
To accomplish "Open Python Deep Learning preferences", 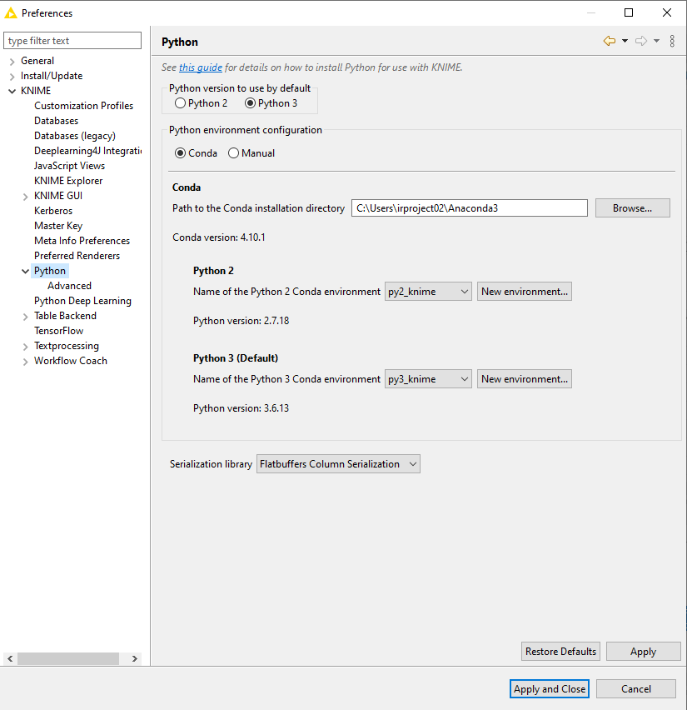I will pyautogui.click(x=82, y=301).
